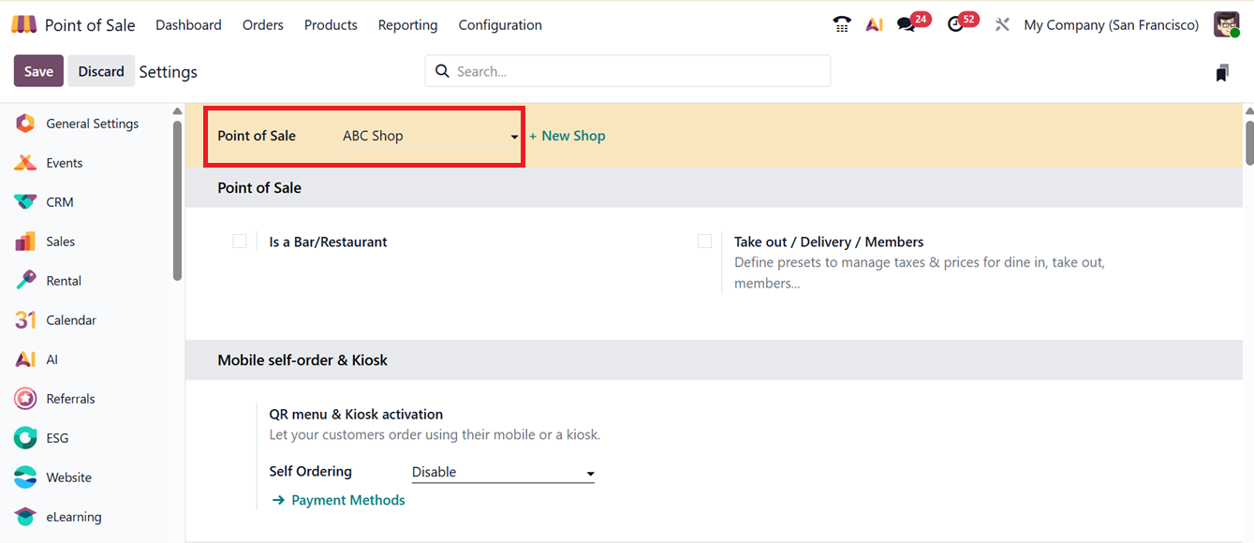Viewport: 1254px width, 543px height.
Task: Follow the Payment Methods link
Action: pos(347,501)
